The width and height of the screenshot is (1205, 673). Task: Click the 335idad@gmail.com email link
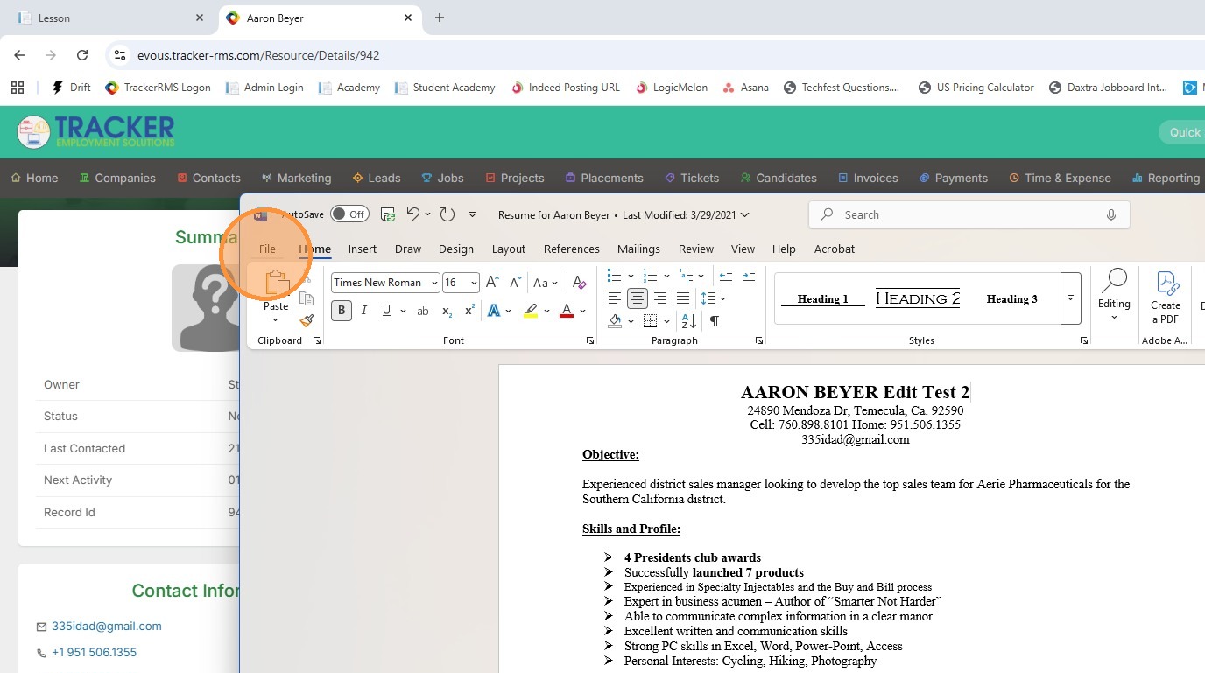pos(107,627)
